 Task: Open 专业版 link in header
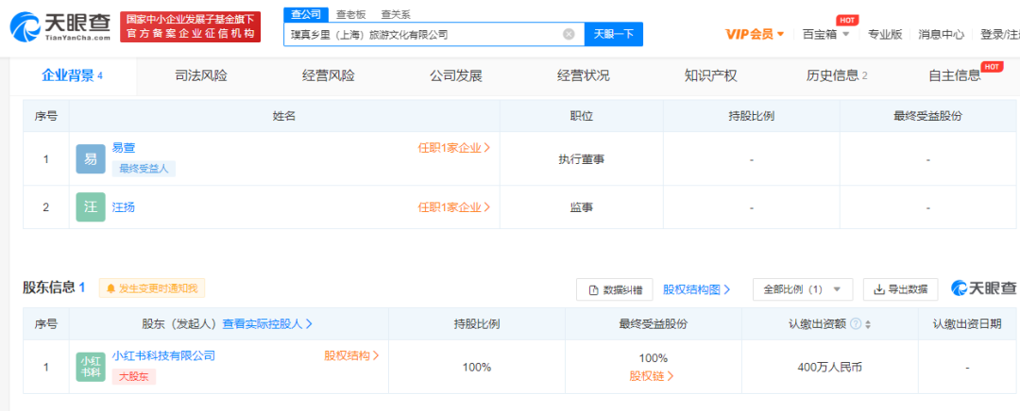click(885, 35)
